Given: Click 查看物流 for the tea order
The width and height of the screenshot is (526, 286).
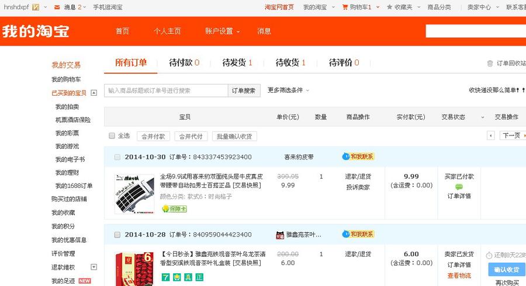Looking at the screenshot, I should tap(459, 275).
